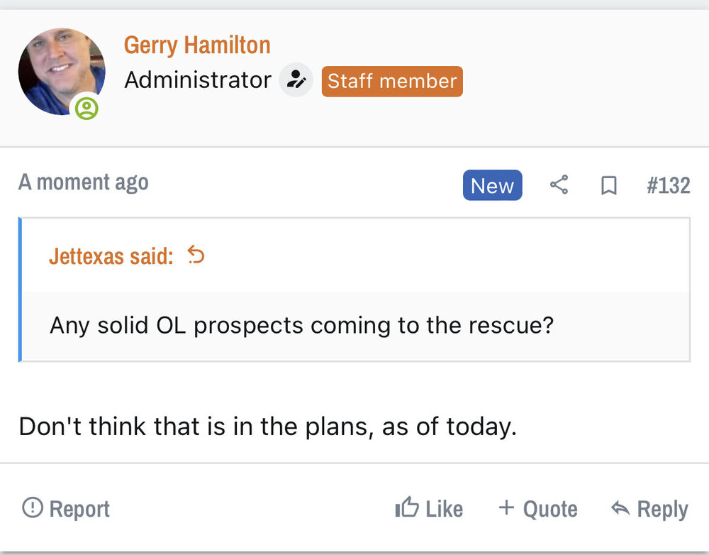Click the 'Jettexas said:' quote header
The image size is (709, 555).
pyautogui.click(x=111, y=256)
